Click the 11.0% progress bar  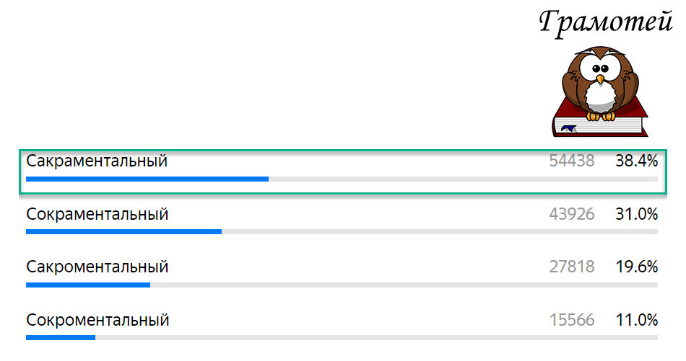tap(342, 338)
